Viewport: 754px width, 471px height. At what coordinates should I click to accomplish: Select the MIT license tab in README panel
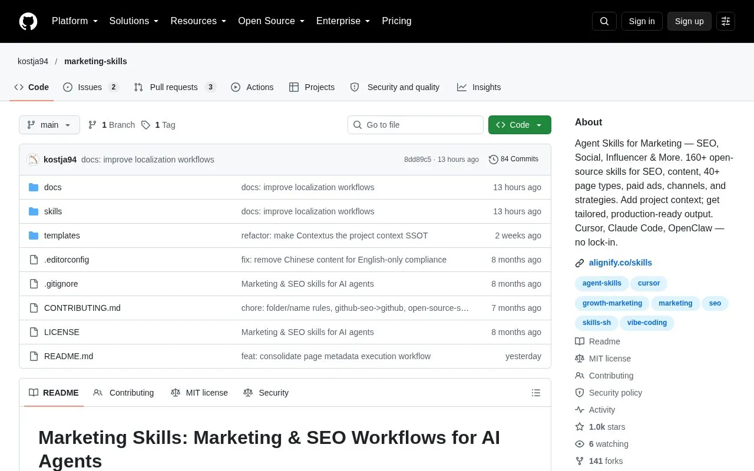(199, 393)
